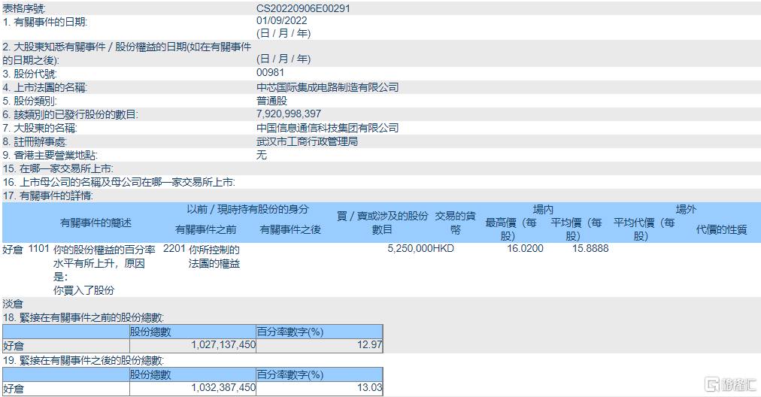Click label 17. 有關事件的詳情
The width and height of the screenshot is (761, 397).
(x=48, y=196)
